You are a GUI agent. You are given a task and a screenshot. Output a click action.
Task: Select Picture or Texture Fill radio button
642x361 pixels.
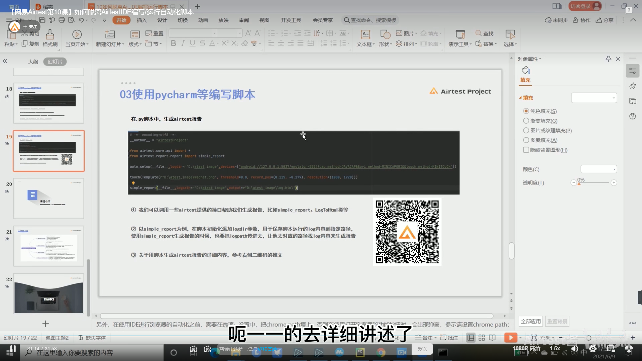point(526,130)
